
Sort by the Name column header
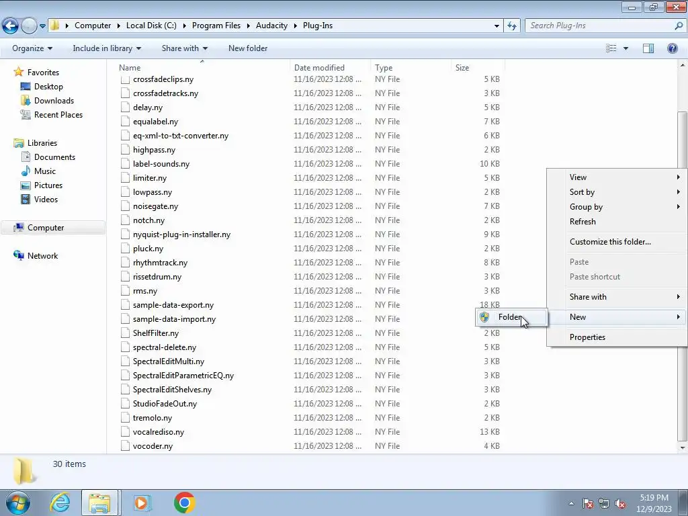coord(203,68)
